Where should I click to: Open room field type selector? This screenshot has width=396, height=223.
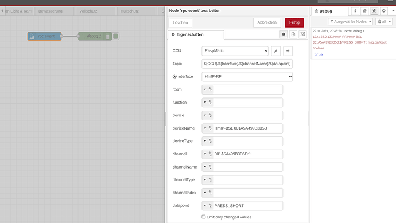pos(208,89)
